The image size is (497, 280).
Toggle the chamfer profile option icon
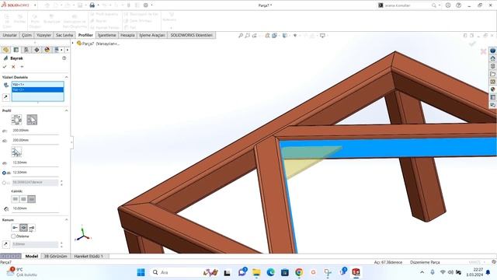pyautogui.click(x=16, y=152)
